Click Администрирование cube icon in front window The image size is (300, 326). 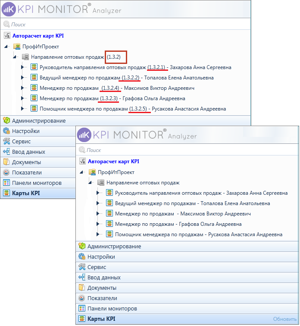coord(82,246)
